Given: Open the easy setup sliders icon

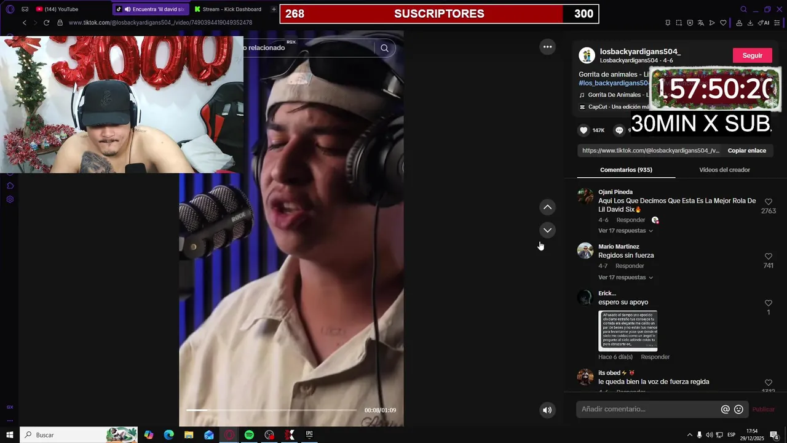Looking at the screenshot, I should coord(777,23).
